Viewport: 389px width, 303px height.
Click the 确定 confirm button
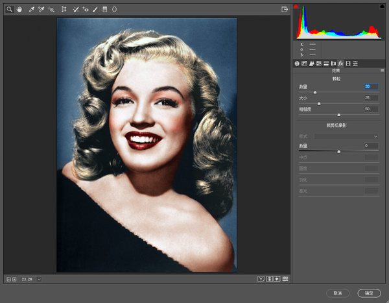[x=369, y=293]
